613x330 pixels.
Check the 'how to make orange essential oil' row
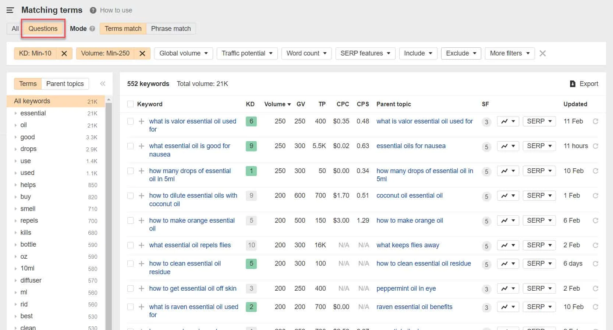tap(130, 220)
